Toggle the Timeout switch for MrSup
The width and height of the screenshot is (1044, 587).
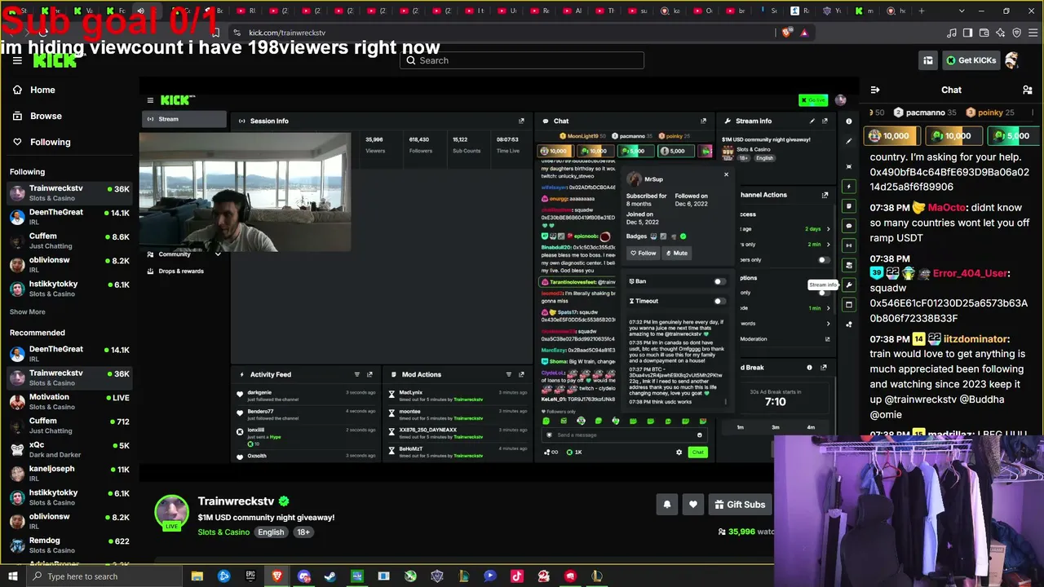[x=719, y=301]
